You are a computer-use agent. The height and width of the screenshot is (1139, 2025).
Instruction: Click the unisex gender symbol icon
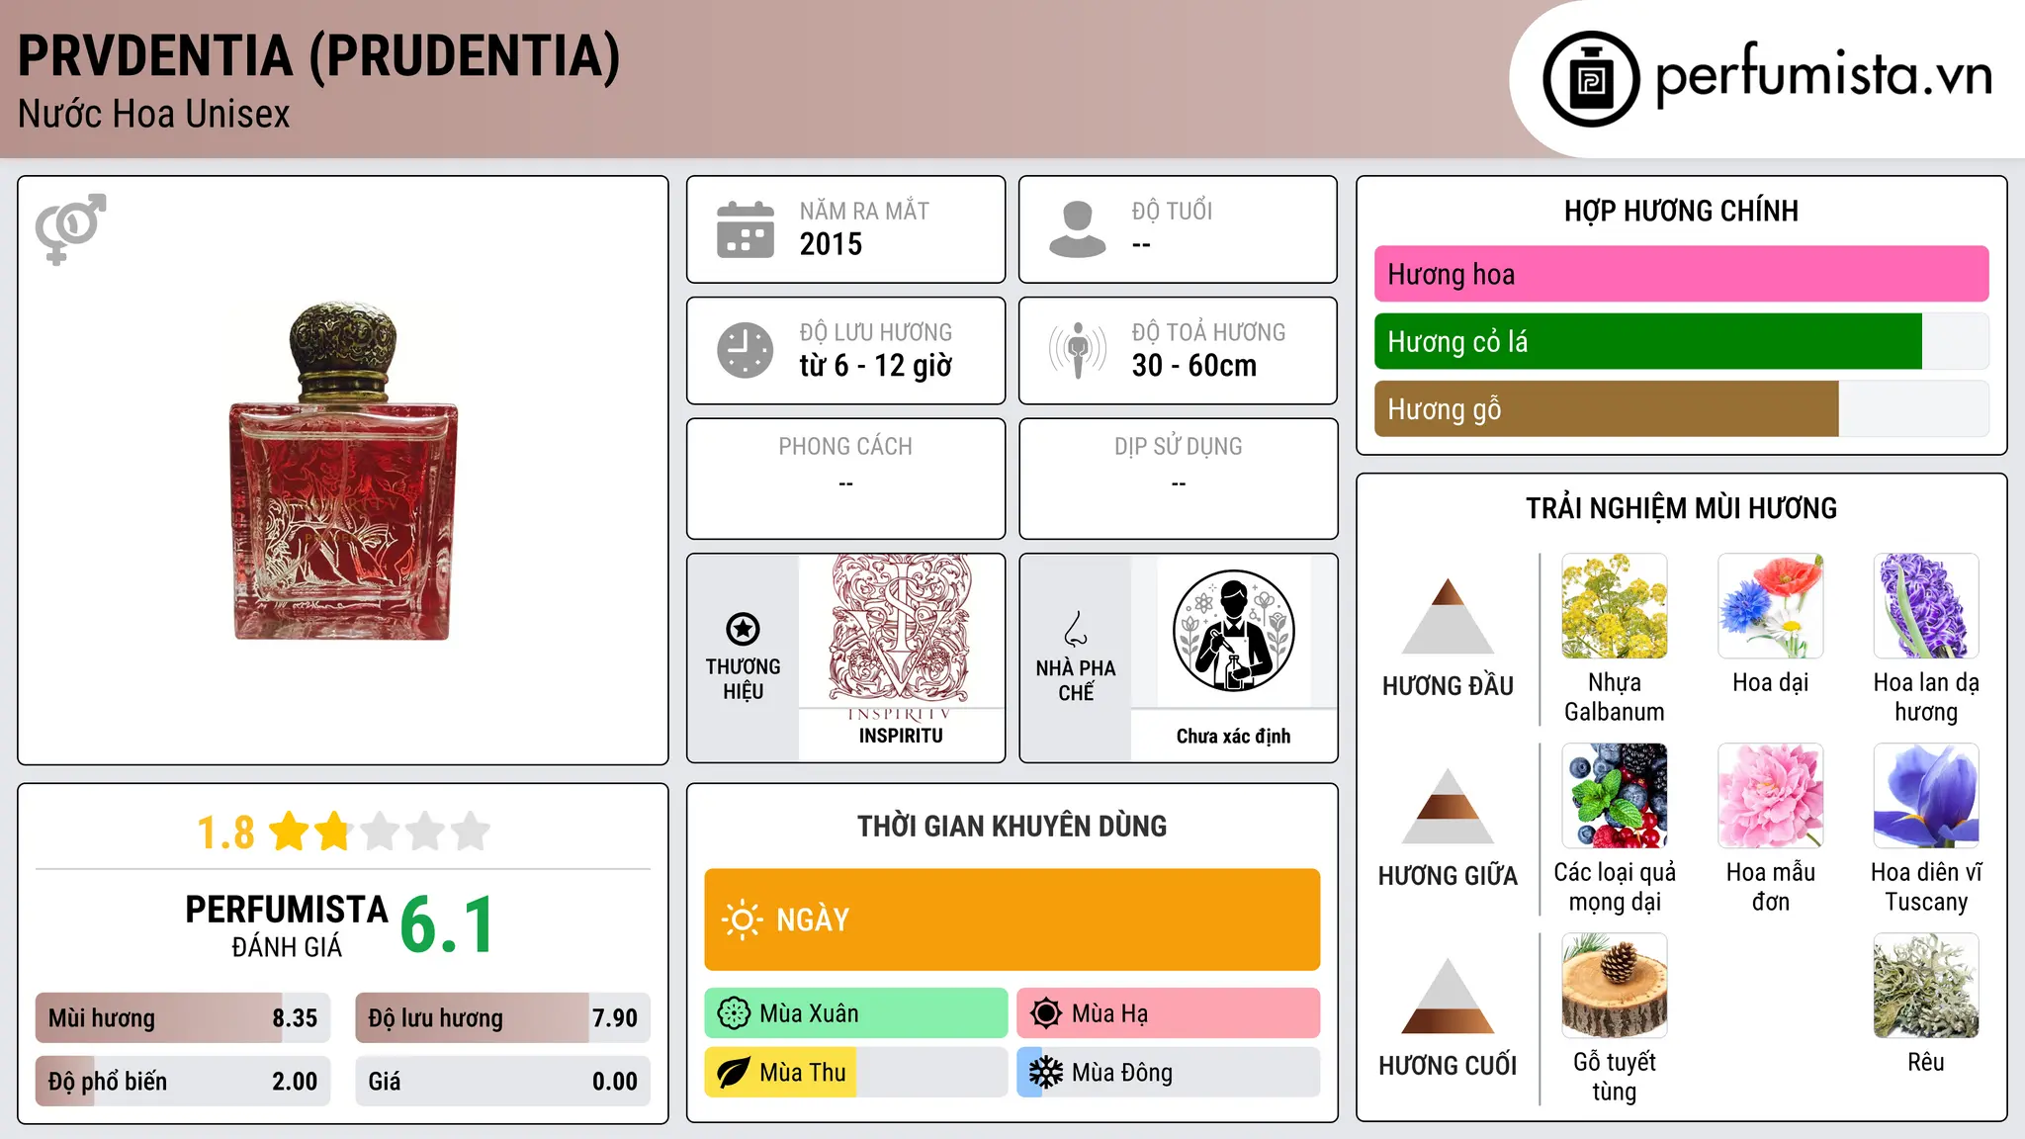coord(70,228)
